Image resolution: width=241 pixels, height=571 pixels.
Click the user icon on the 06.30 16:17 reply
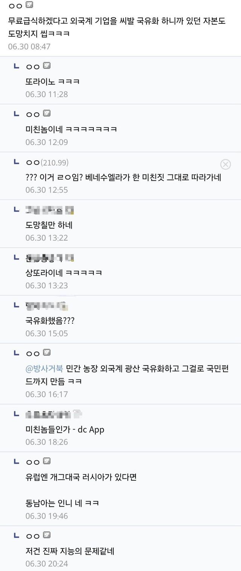(x=47, y=353)
